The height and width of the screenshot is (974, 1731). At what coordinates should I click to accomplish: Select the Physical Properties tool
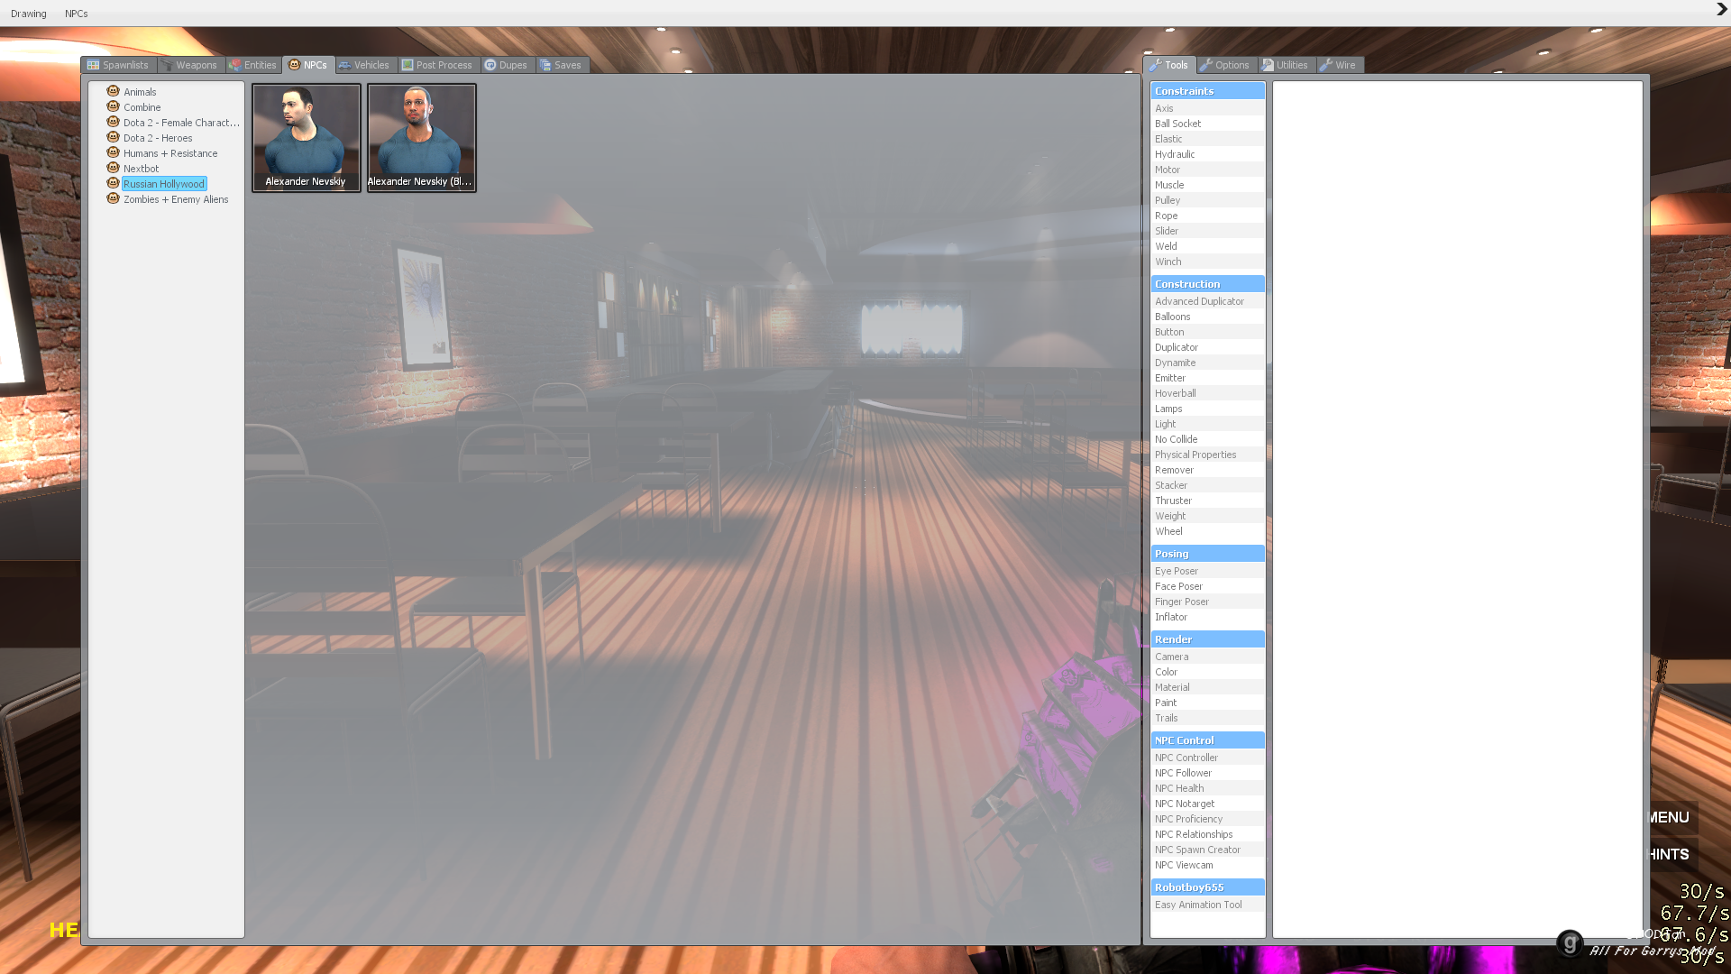(x=1207, y=455)
